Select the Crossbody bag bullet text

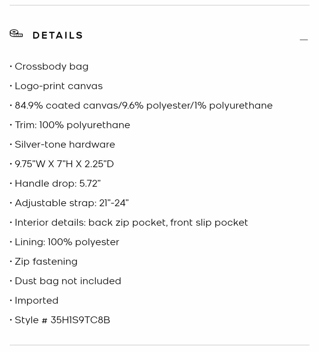coord(52,67)
